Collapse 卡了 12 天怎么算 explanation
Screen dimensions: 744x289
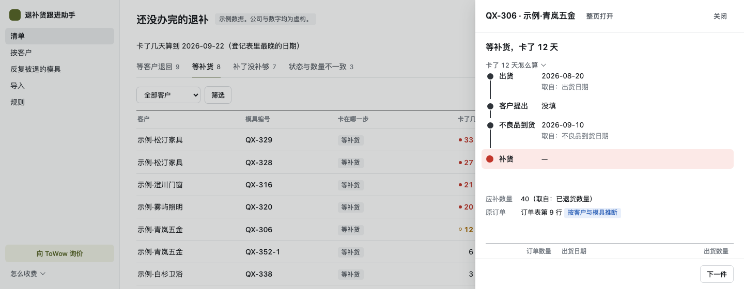pos(516,65)
